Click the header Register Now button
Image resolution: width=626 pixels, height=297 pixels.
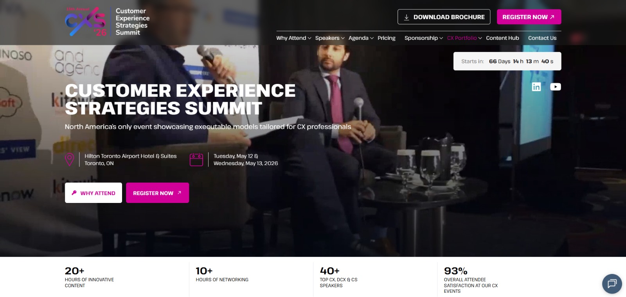[x=529, y=17]
